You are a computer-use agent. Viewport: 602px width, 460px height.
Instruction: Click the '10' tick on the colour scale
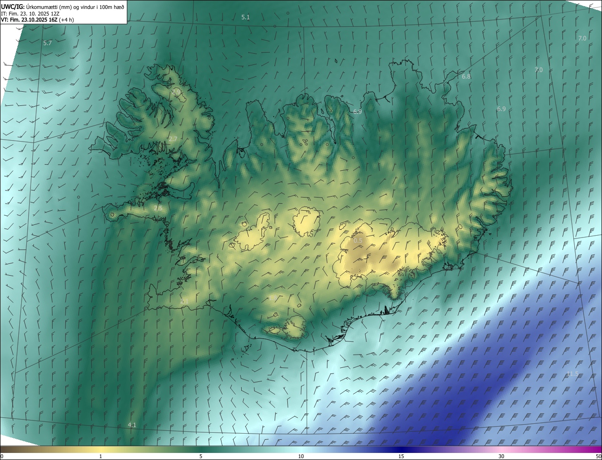301,456
